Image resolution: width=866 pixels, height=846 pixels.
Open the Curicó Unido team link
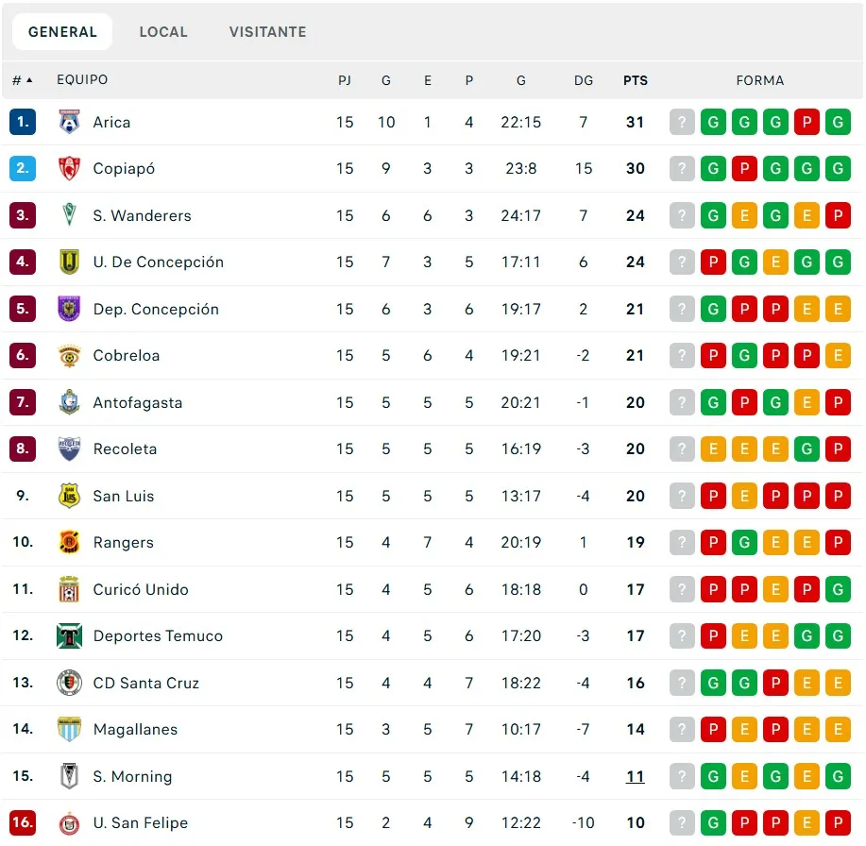141,589
